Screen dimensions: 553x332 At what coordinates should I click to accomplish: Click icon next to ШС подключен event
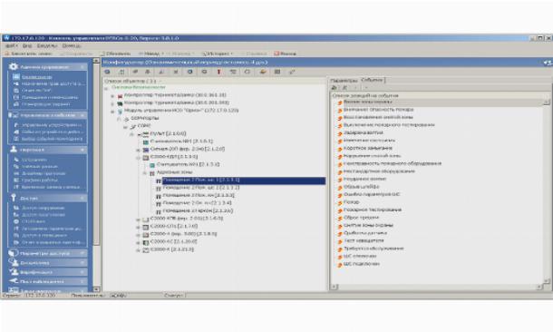tap(340, 265)
